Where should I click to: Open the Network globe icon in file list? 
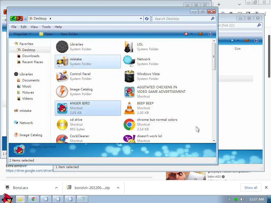coord(129,61)
